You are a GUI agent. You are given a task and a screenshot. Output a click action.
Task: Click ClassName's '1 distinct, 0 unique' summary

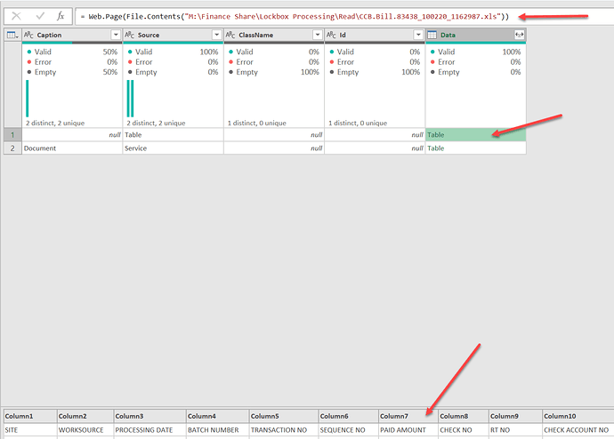[x=257, y=123]
